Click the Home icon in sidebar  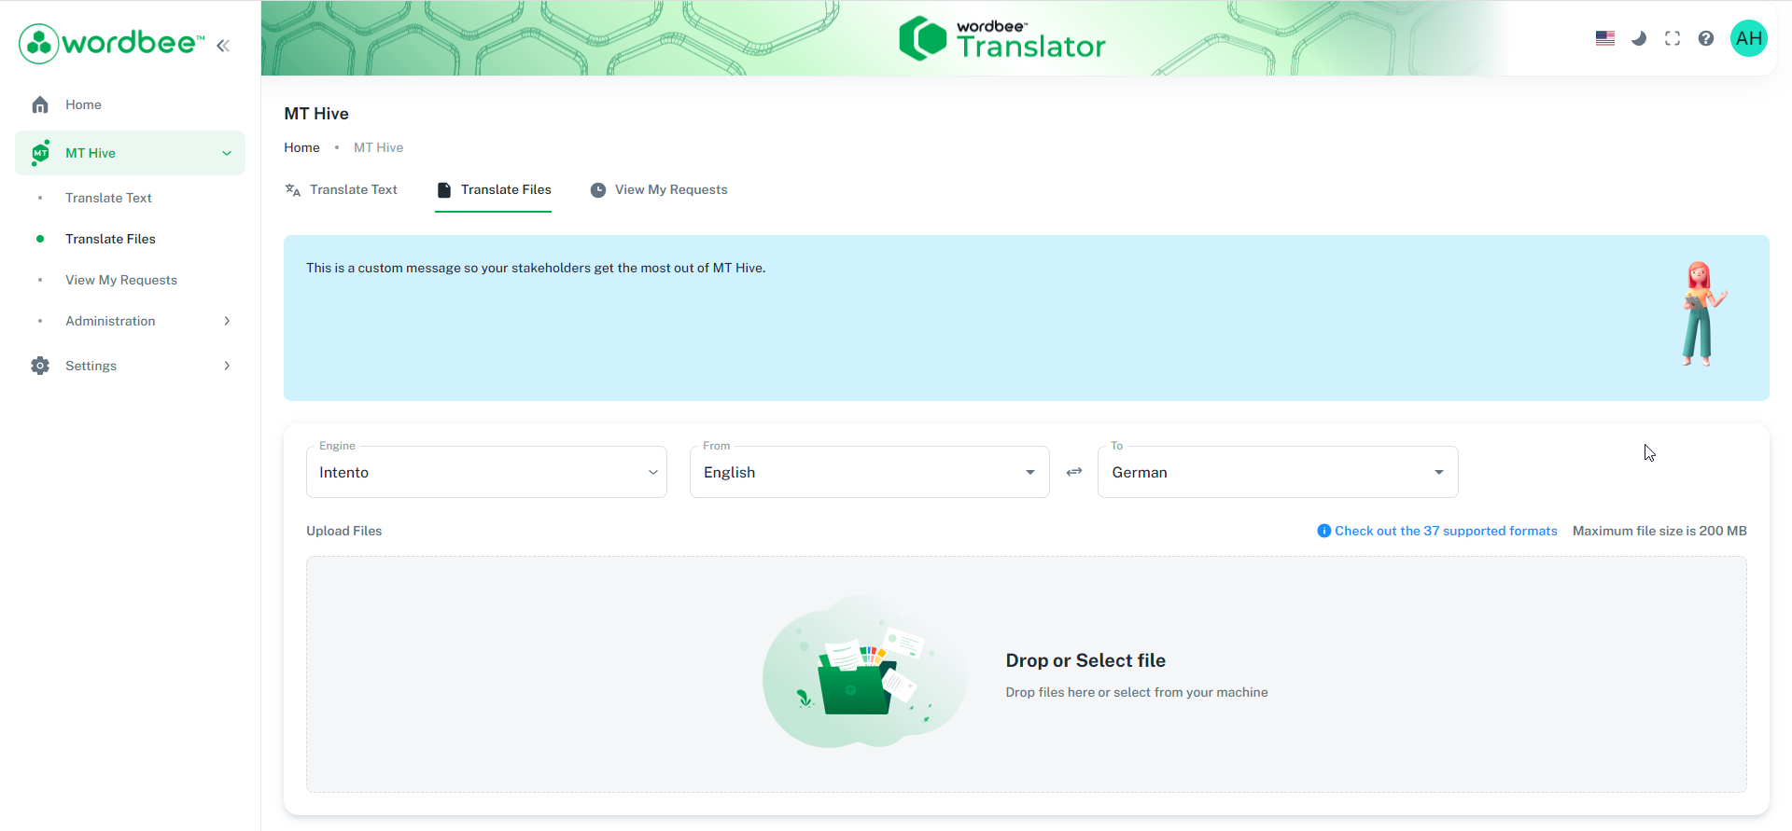(40, 104)
